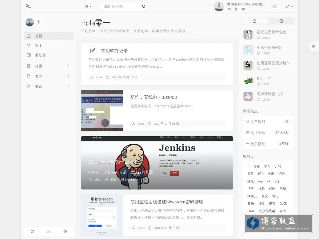Open popular post 侣行十年
The width and height of the screenshot is (319, 239).
[x=264, y=78]
